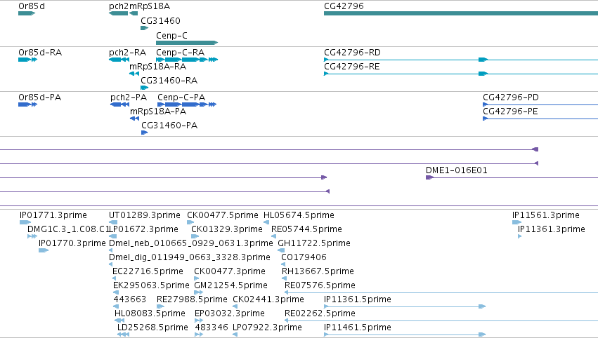
Task: Click the CG31460 gene label
Action: [x=160, y=21]
